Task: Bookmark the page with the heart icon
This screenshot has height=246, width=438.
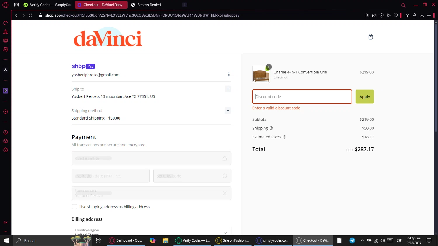Action: click(x=396, y=15)
